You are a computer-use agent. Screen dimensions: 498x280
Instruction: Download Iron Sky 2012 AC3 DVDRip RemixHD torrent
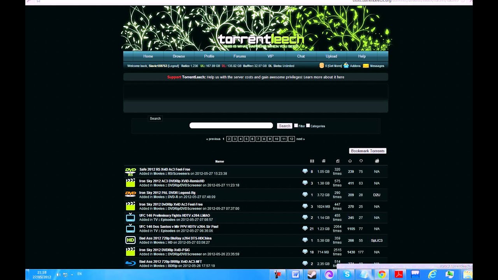tap(305, 183)
